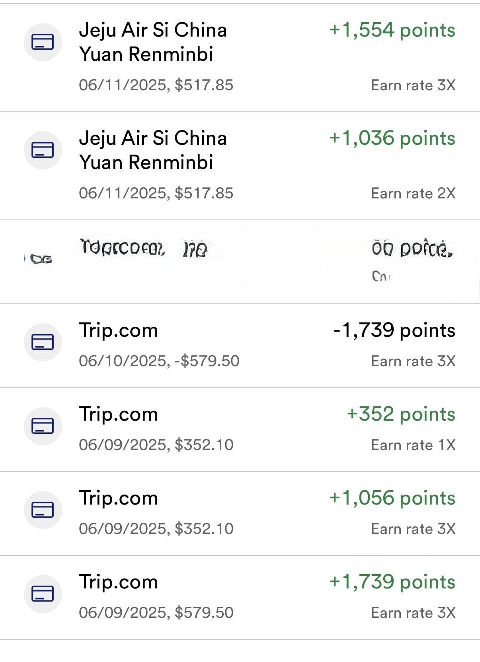This screenshot has width=480, height=662.
Task: Tap the -1,739 points amount
Action: [394, 330]
